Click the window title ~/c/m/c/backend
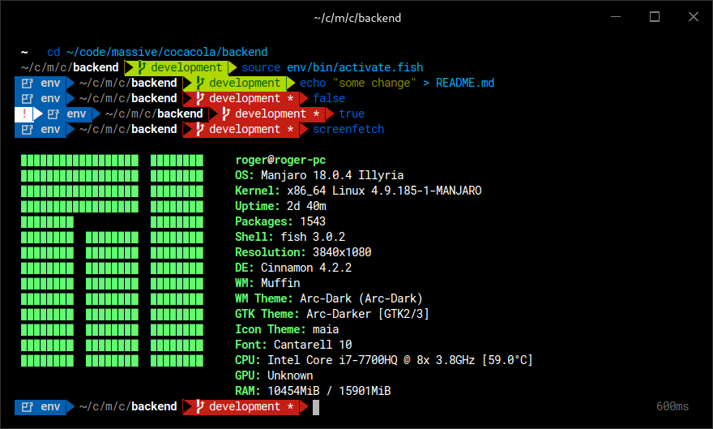 [x=357, y=18]
